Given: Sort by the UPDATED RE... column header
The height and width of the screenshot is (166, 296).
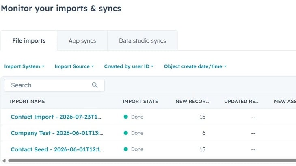Looking at the screenshot, I should (x=241, y=102).
